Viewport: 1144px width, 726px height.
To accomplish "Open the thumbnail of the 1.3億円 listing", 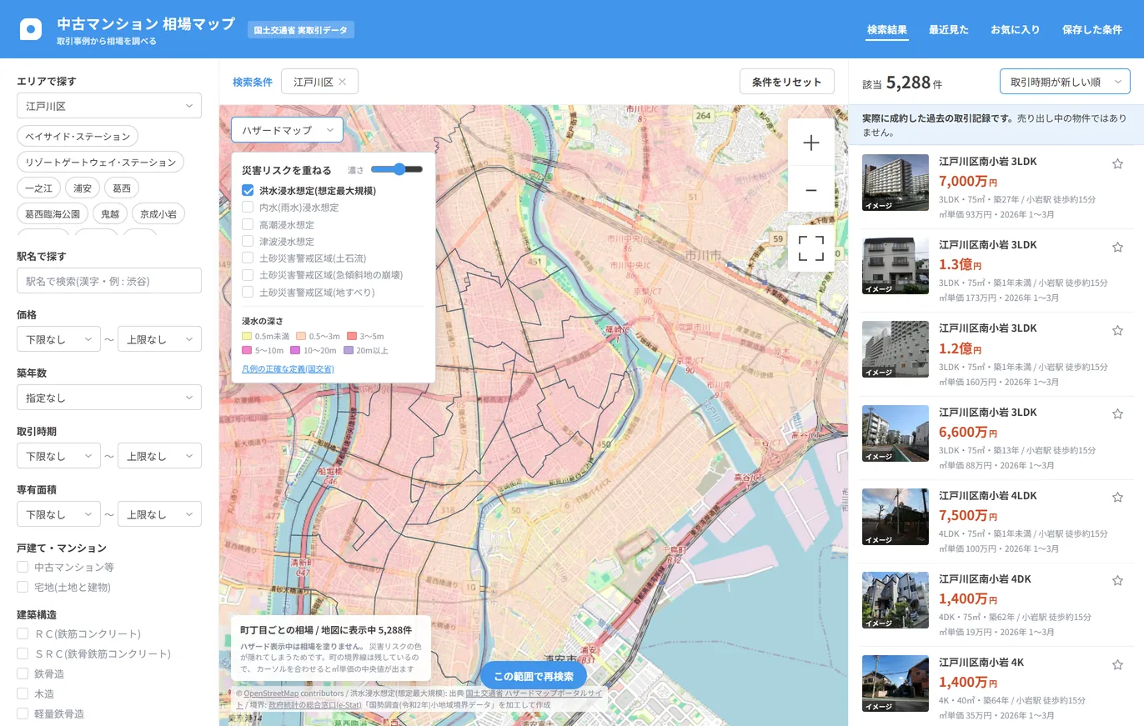I will click(896, 266).
